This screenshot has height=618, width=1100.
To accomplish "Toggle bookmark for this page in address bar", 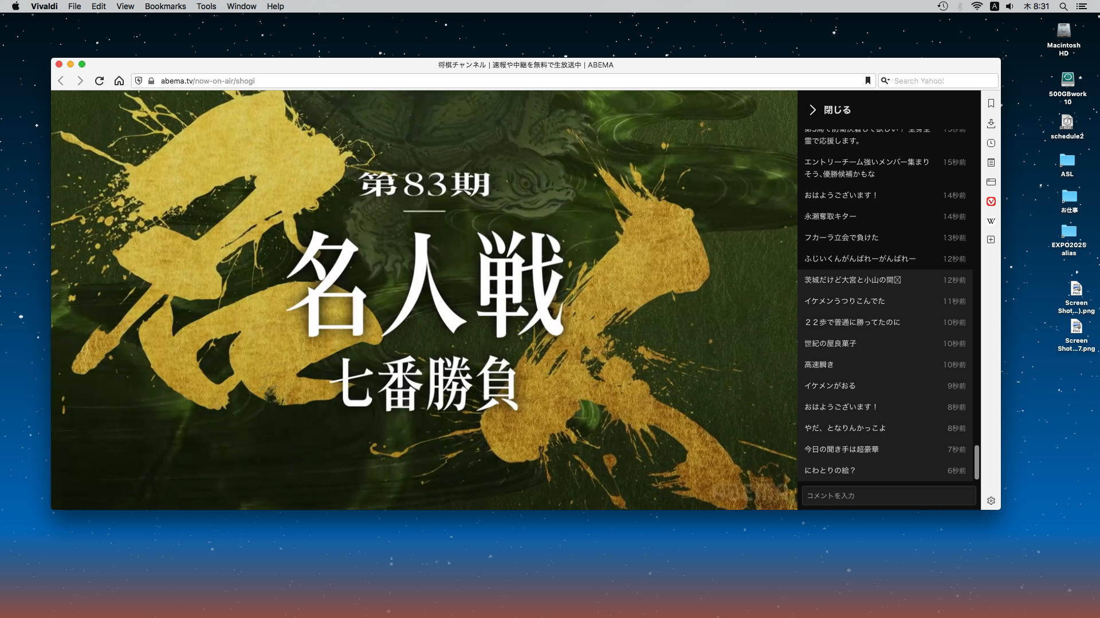I will [x=867, y=81].
